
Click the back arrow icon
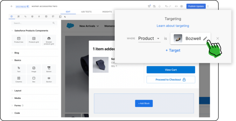coord(12,6)
